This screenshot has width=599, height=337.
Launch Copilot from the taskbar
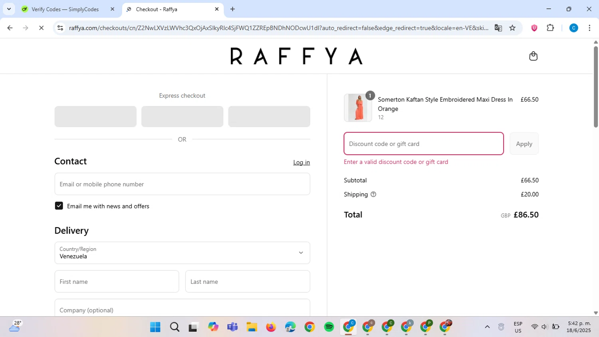click(x=213, y=327)
